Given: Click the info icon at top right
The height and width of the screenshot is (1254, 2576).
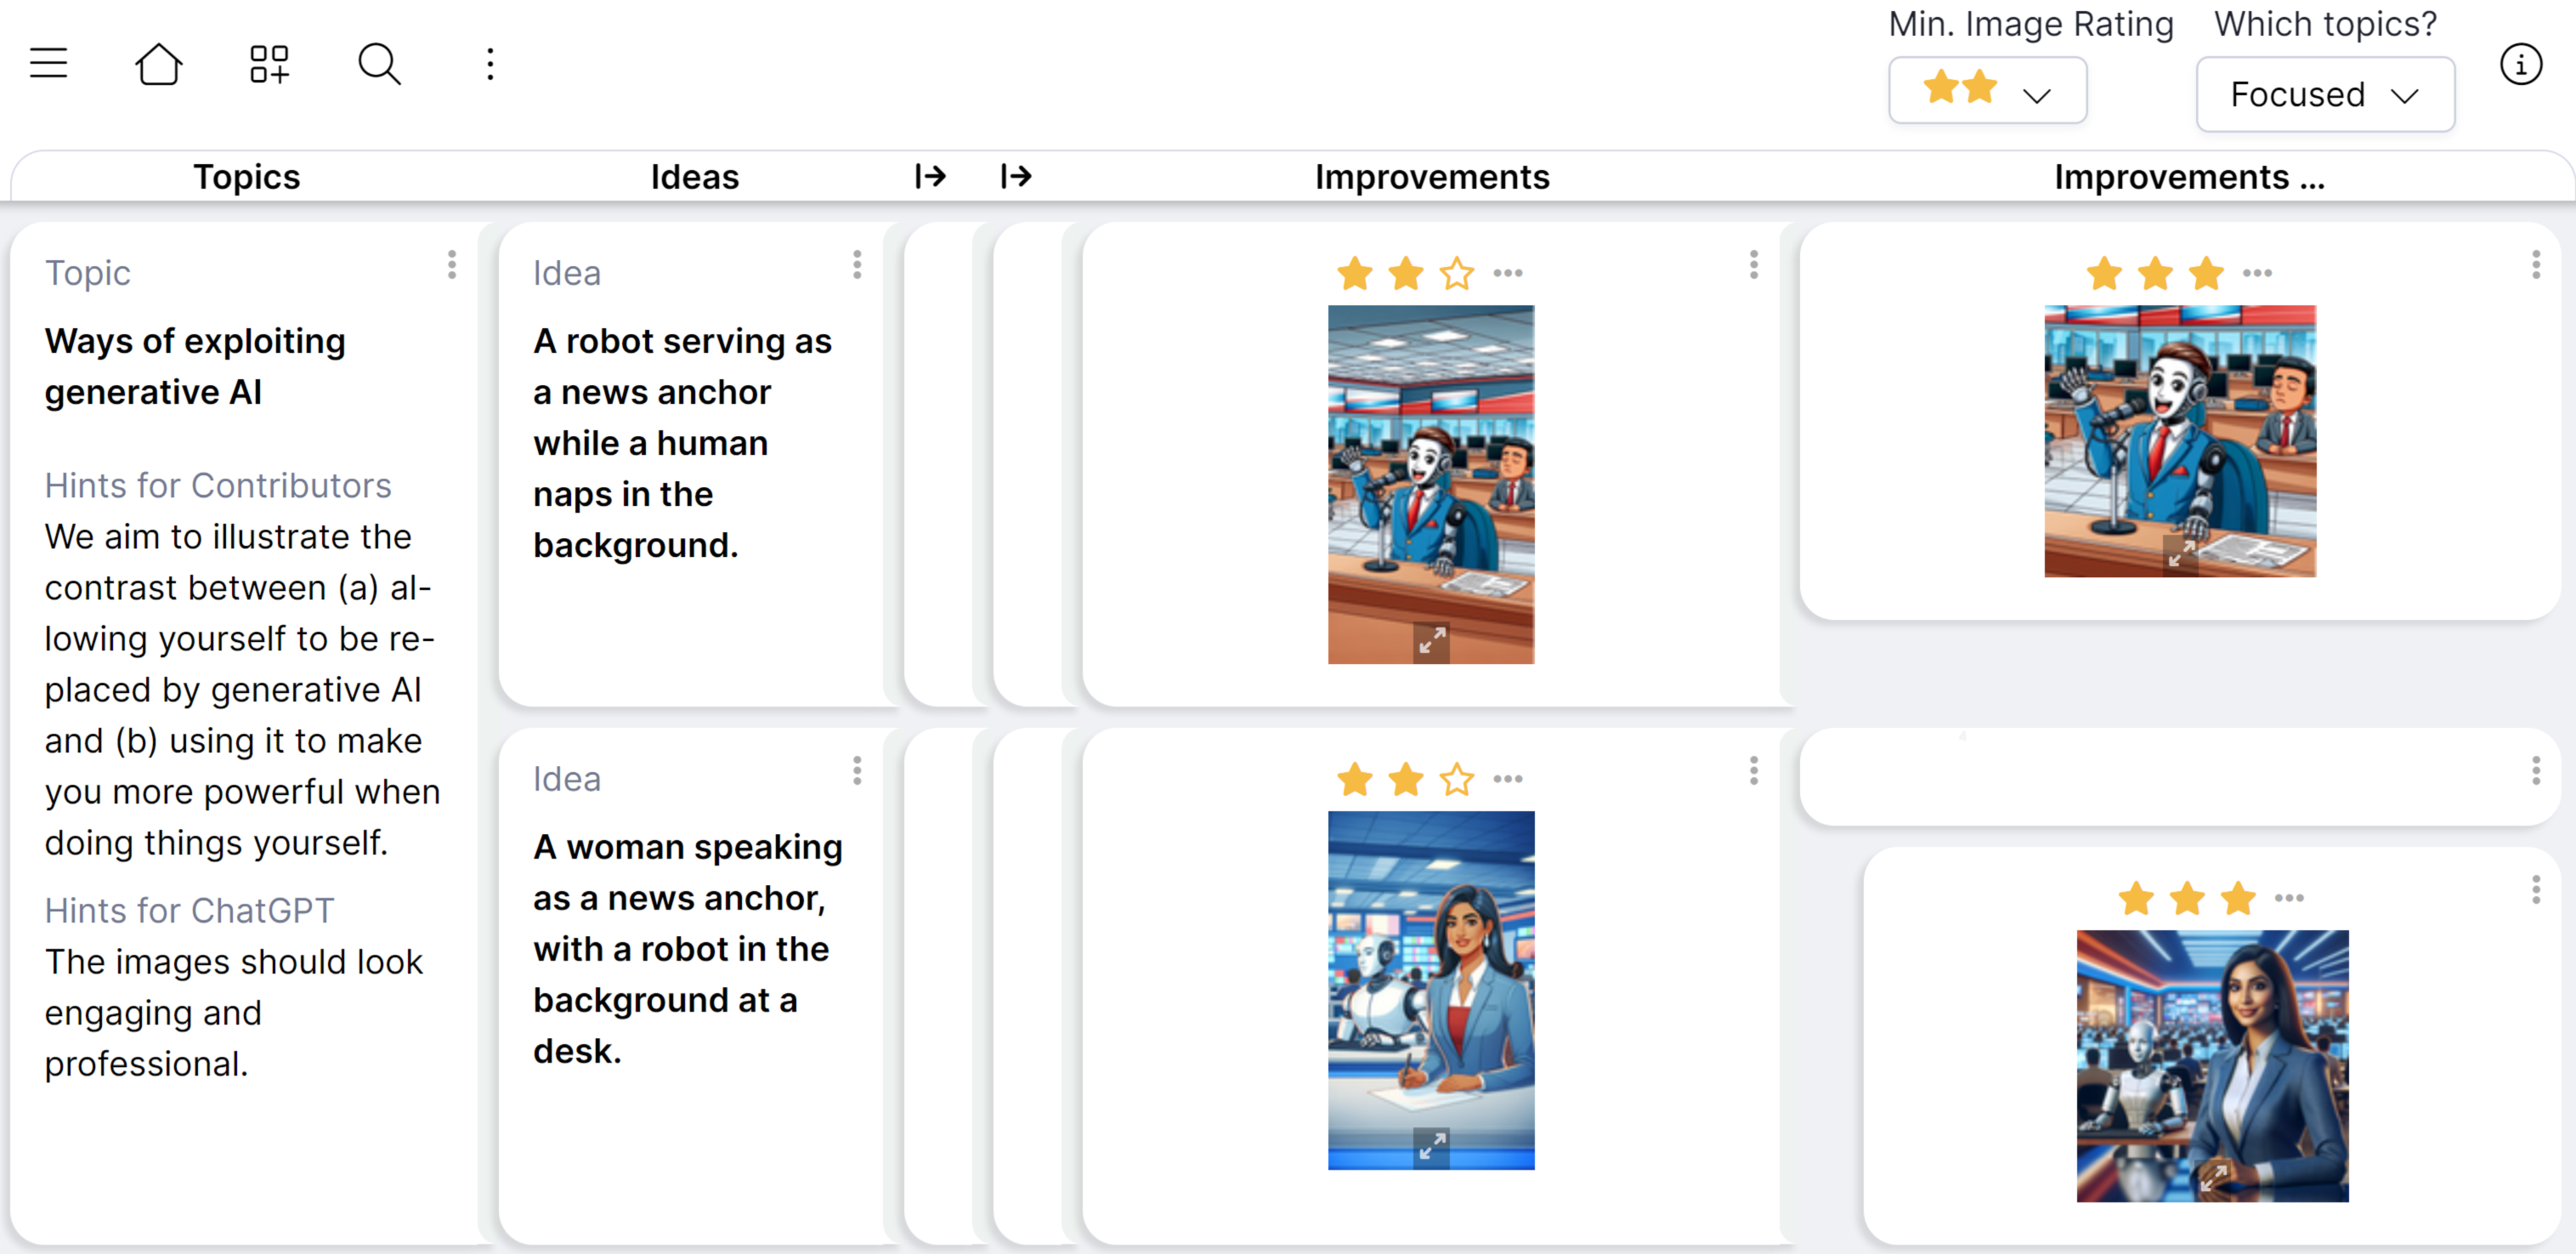Looking at the screenshot, I should 2520,65.
